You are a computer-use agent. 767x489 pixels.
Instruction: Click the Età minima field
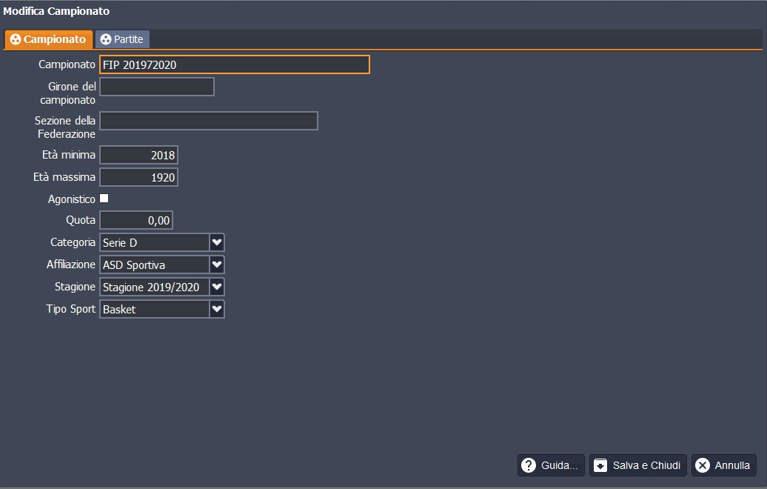coord(138,155)
